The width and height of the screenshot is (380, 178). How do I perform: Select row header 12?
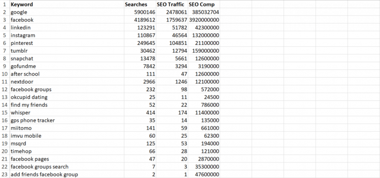tap(5, 89)
